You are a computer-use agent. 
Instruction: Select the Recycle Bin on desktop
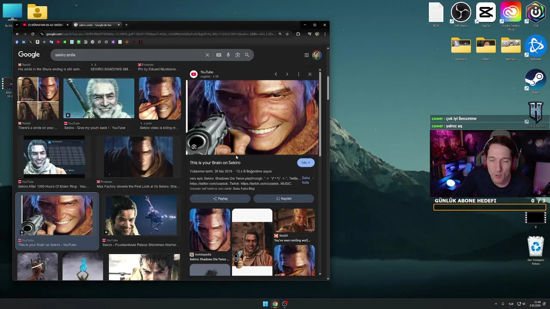(x=536, y=250)
